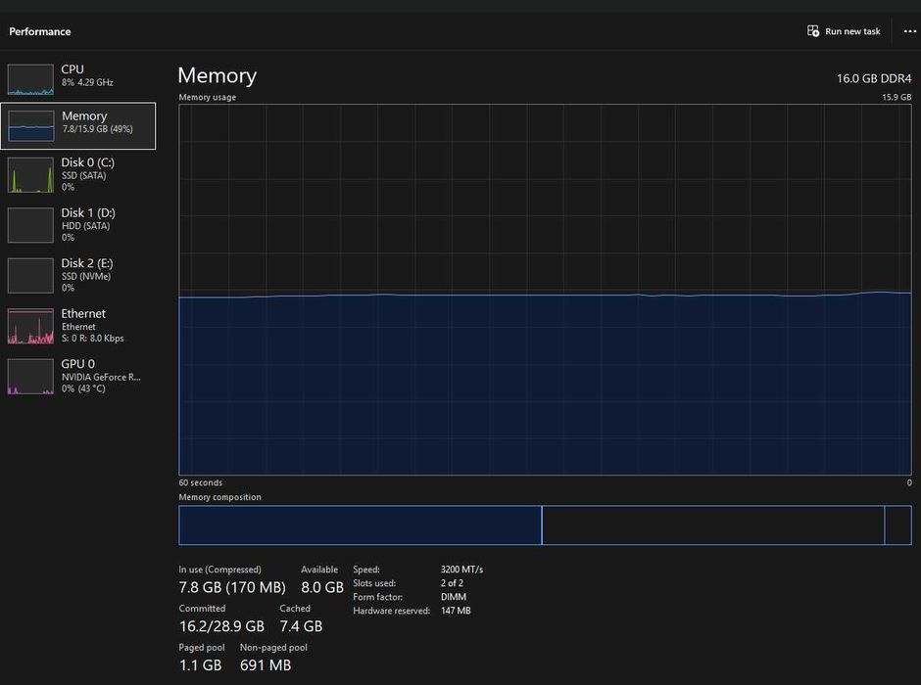Switch to the GPU 0 entry
Image resolution: width=921 pixels, height=685 pixels.
coord(78,377)
